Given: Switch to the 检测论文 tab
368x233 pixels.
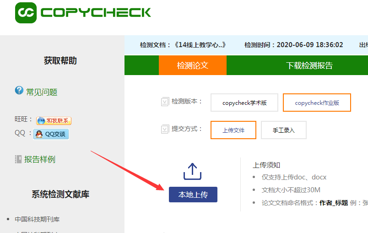Looking at the screenshot, I should pyautogui.click(x=193, y=65).
